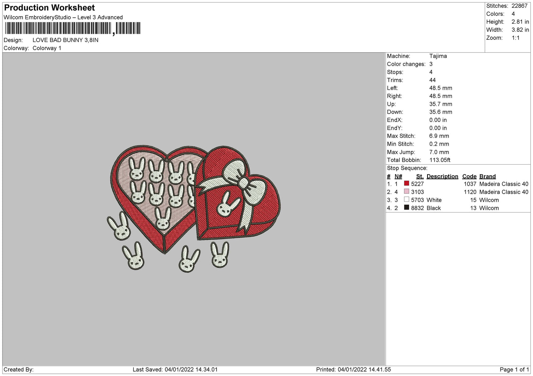Click the Production Worksheet title

49,8
